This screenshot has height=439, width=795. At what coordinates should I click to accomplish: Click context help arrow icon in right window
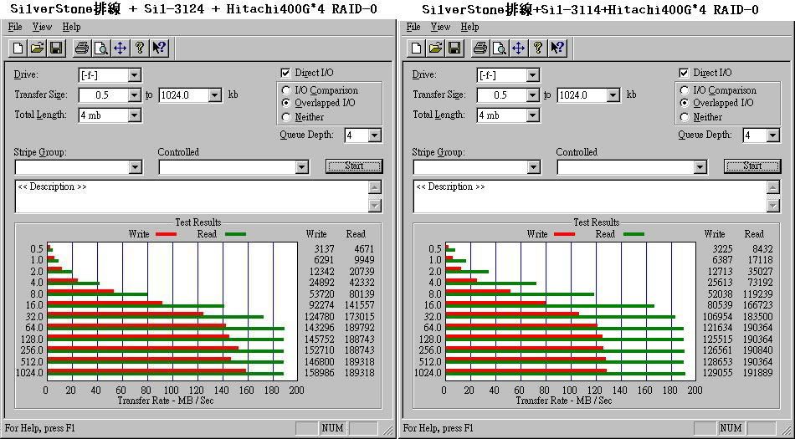[557, 48]
